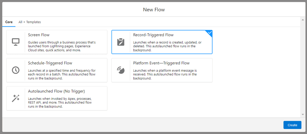Click the Create button

pos(292,125)
